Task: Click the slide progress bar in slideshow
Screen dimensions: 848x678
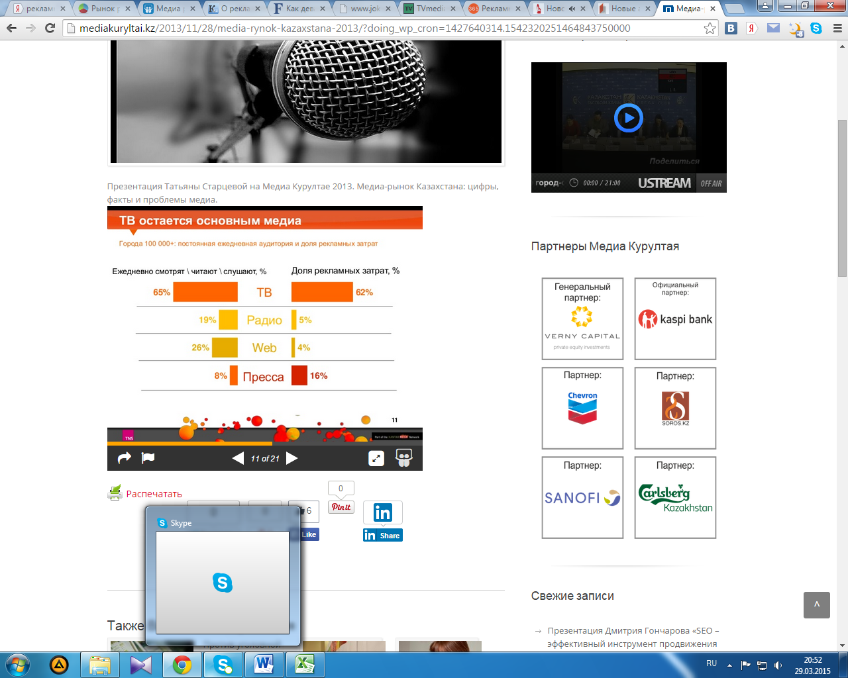Action: (265, 443)
